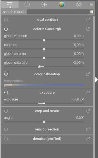98x158 pixels.
Task: Enable the local contrast module
Action: pyautogui.click(x=6, y=19)
